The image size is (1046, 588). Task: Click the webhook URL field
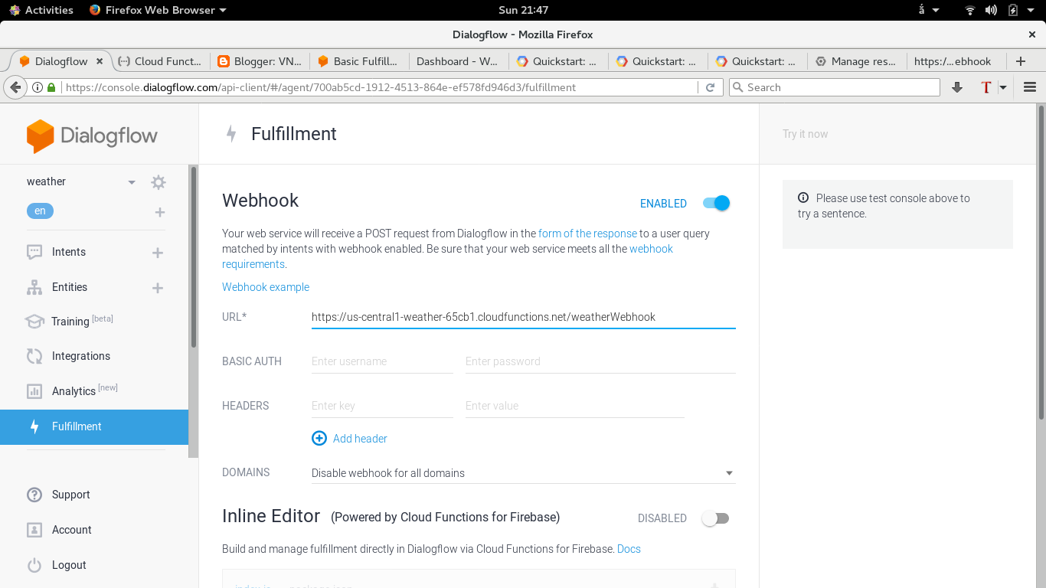click(x=523, y=317)
